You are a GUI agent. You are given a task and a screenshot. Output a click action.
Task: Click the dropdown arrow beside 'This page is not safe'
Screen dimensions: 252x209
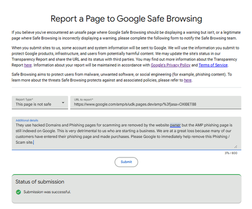[x=63, y=102]
